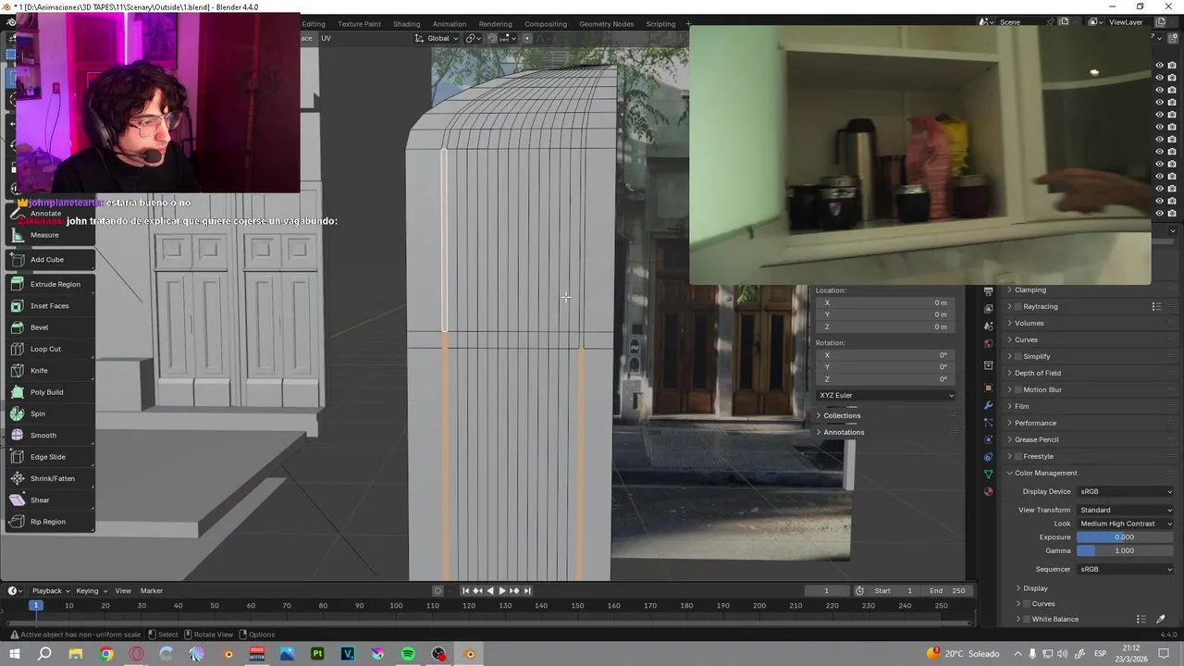
Task: Open the timeline editor type selector
Action: [16, 590]
